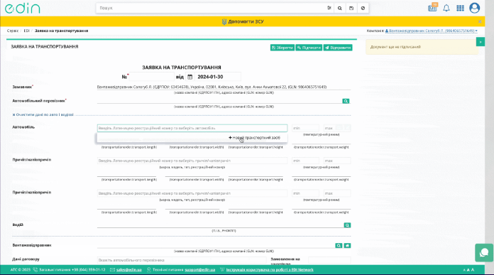This screenshot has height=275, width=494.
Task: Click the Відправити button
Action: [x=338, y=48]
